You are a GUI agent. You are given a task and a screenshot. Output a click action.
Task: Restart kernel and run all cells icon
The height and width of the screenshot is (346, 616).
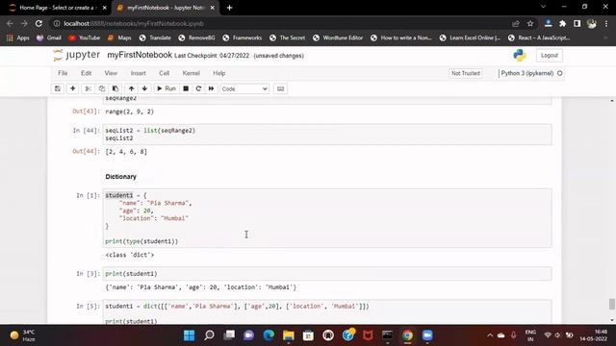point(211,88)
